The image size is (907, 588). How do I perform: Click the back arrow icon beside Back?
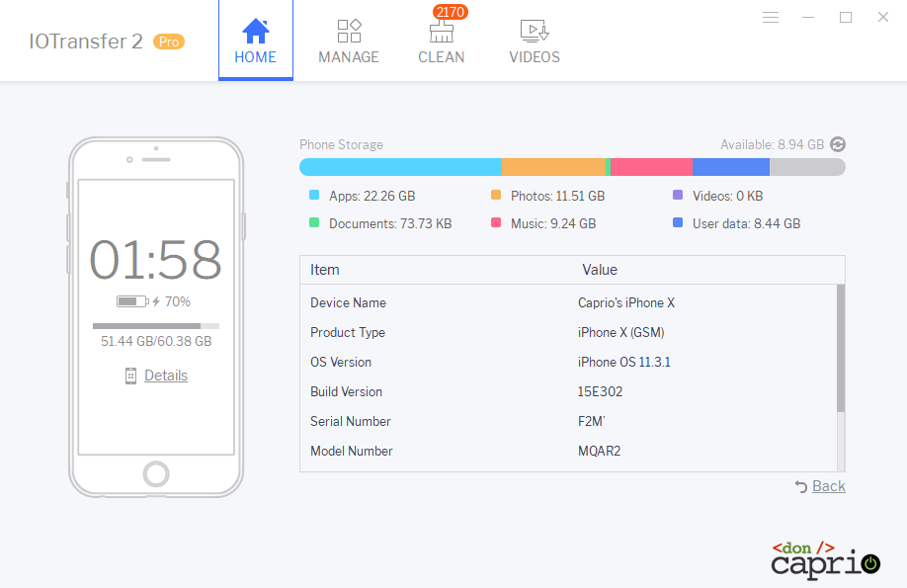[801, 487]
